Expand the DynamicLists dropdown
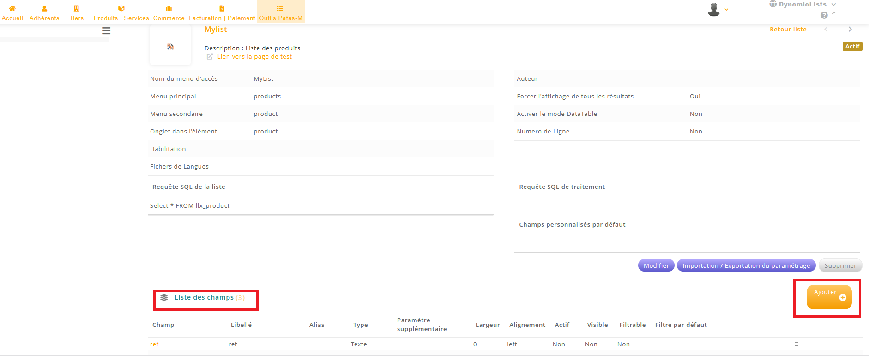 (x=803, y=5)
